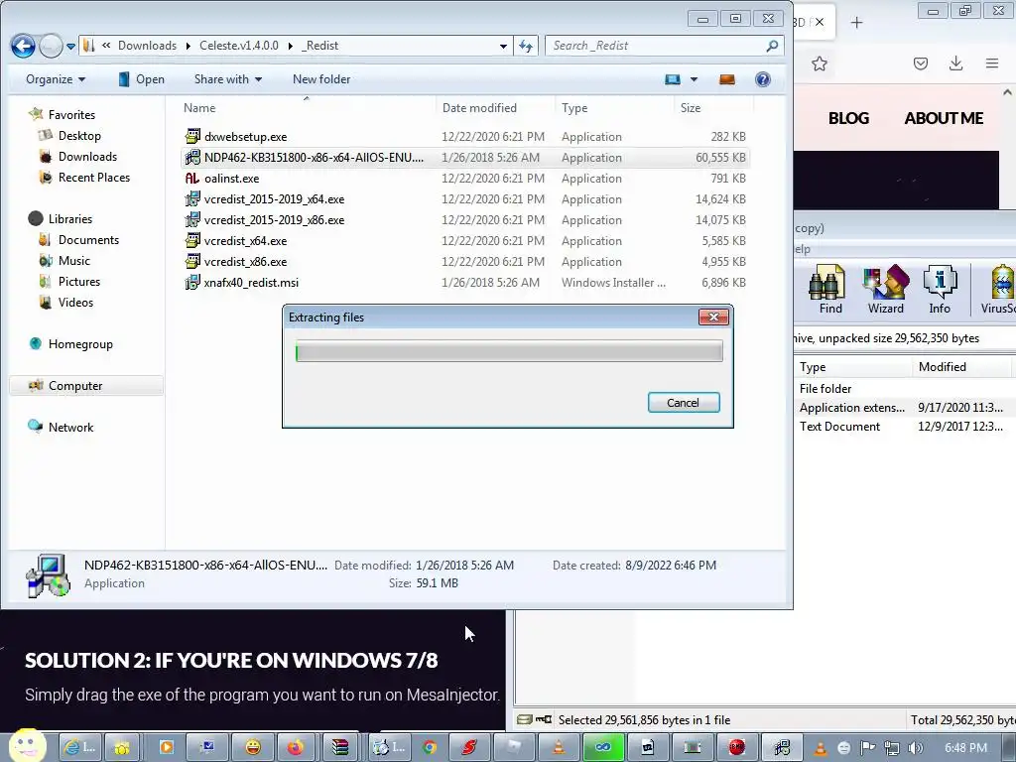
Task: Open recent locations dropdown beside navigation arrows
Action: pyautogui.click(x=70, y=46)
